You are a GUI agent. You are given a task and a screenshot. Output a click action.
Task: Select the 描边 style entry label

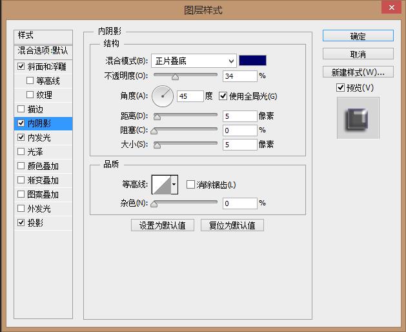click(36, 109)
